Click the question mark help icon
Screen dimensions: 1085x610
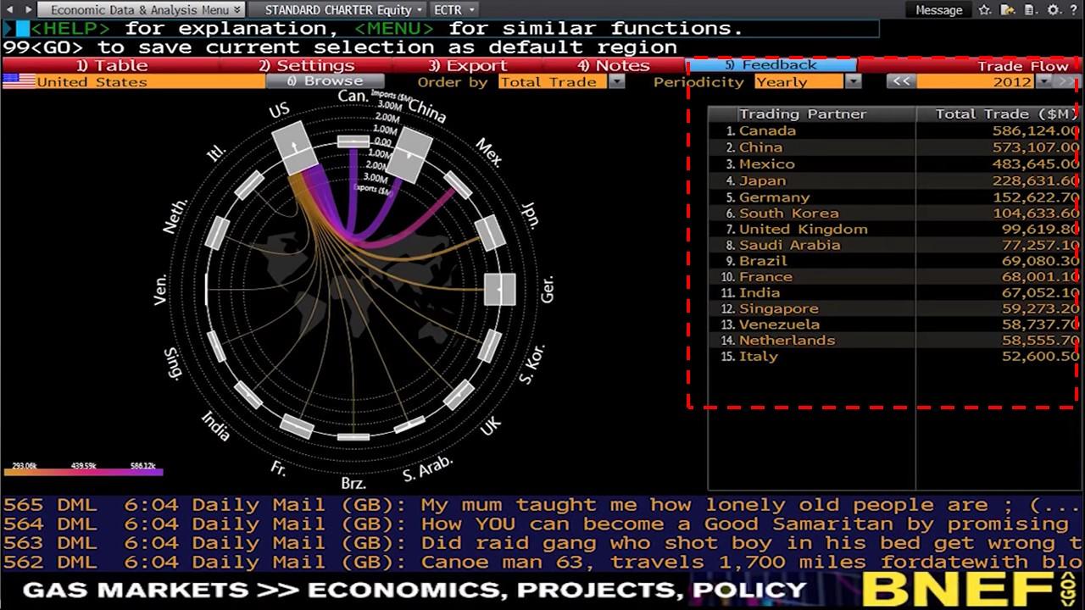(x=1074, y=10)
